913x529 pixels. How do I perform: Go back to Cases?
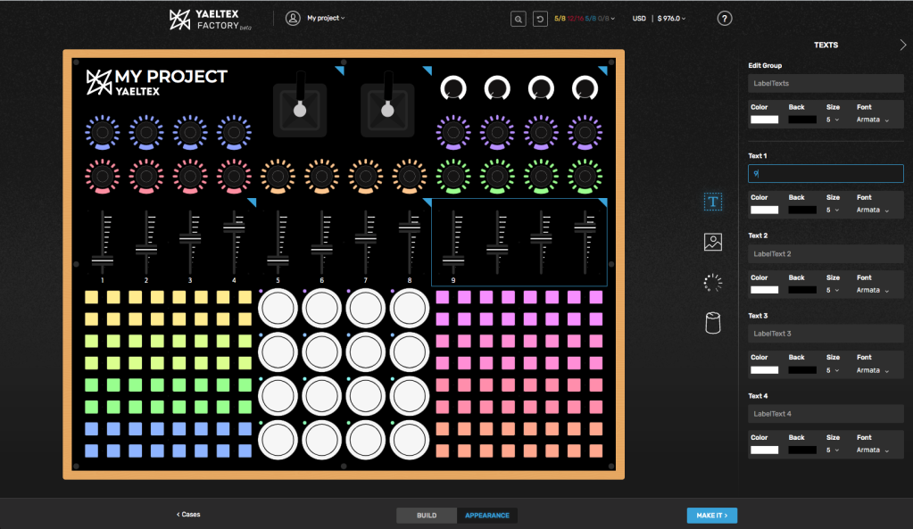pyautogui.click(x=188, y=515)
